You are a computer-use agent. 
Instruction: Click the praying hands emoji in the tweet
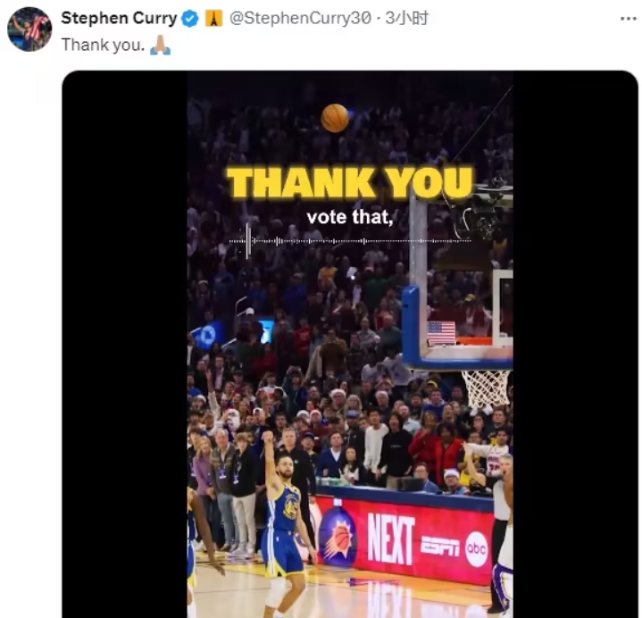point(161,45)
